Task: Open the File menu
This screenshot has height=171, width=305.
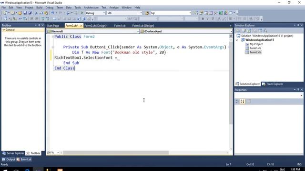Action: coord(3,8)
